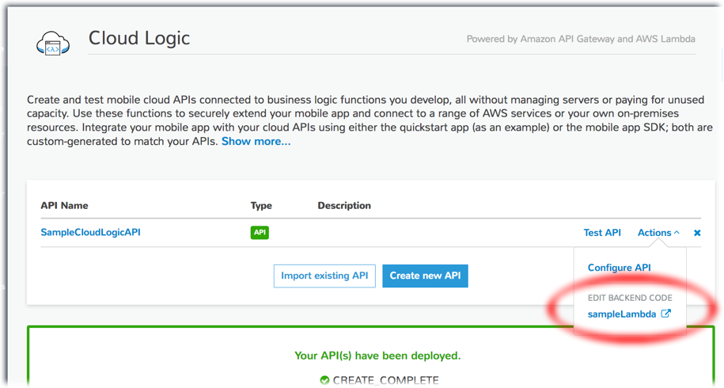Click the Test API link
Viewport: 724px width, 388px height.
tap(602, 232)
